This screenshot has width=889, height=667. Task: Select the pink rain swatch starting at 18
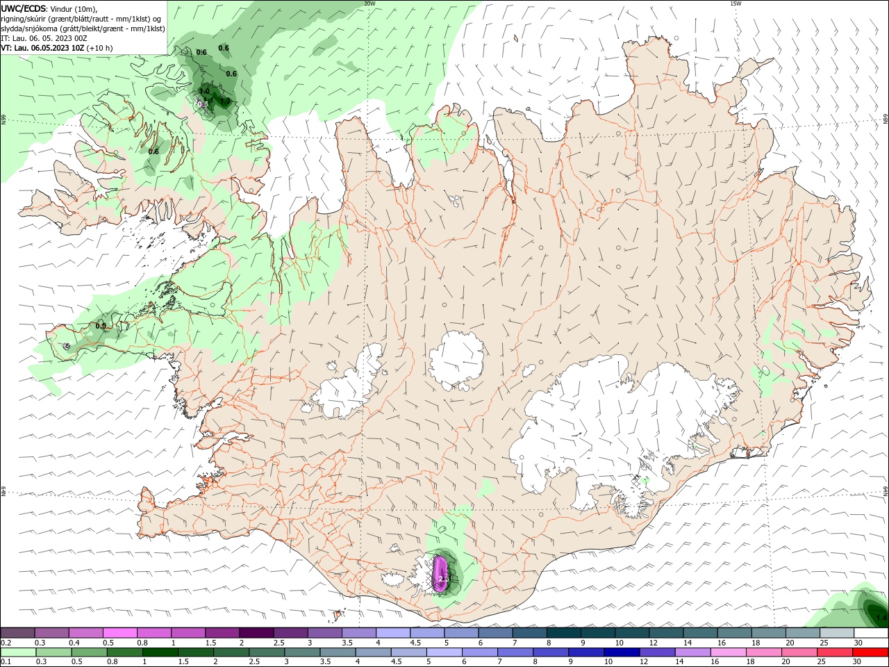[763, 652]
